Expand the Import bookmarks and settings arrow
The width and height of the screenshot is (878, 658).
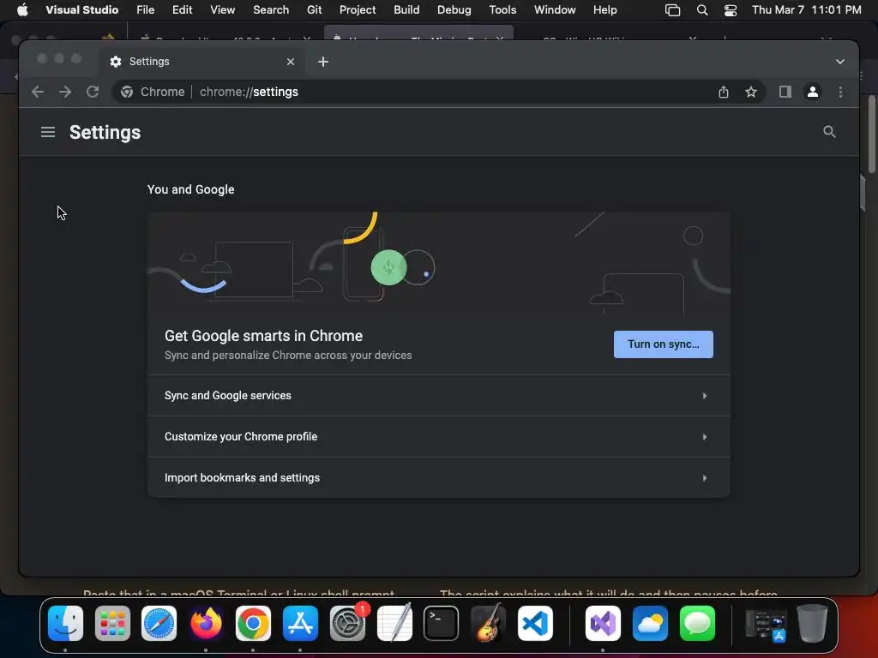[705, 478]
